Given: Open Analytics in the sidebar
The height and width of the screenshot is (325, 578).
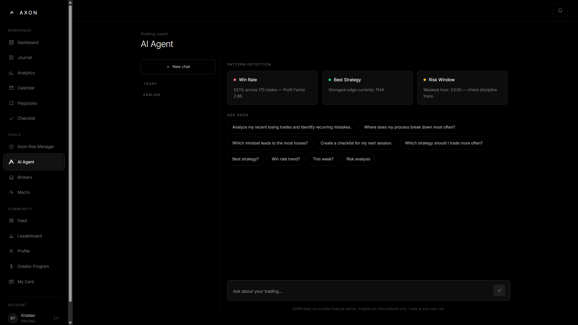Looking at the screenshot, I should pos(34,73).
